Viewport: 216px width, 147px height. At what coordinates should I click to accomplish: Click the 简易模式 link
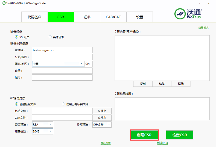pos(203,28)
